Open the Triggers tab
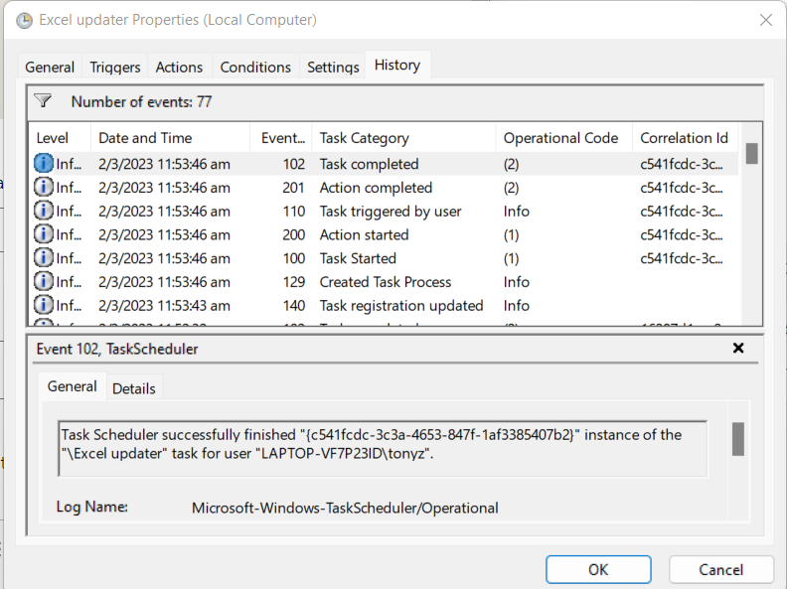This screenshot has height=589, width=787. pos(115,68)
